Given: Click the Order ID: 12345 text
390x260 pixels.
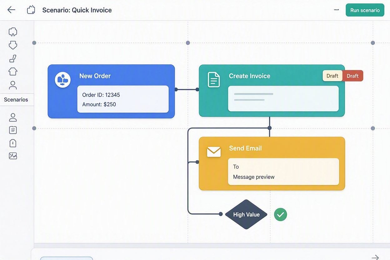Looking at the screenshot, I should point(101,95).
